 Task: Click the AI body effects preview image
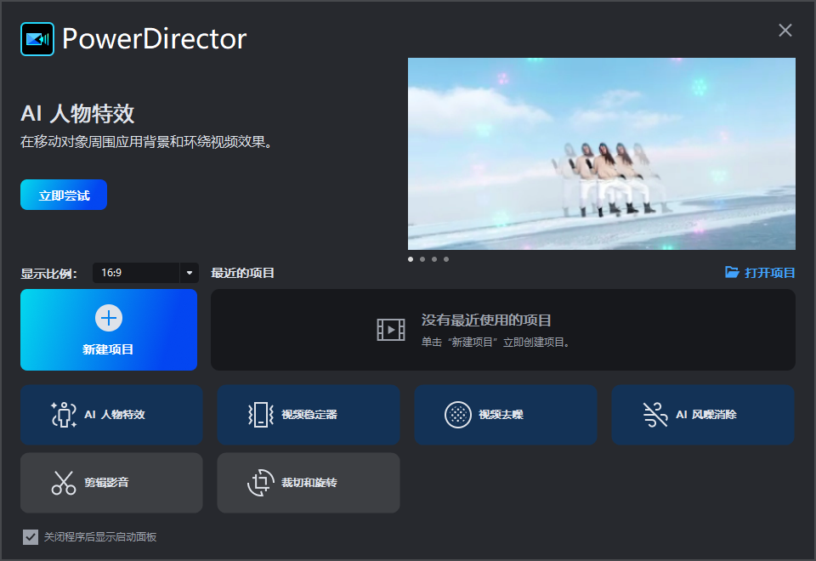coord(602,154)
